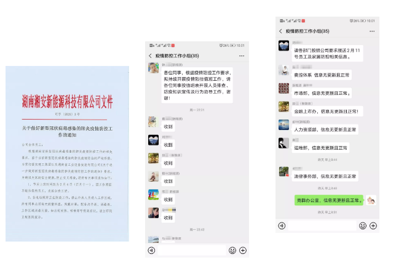396x273 pixels.
Task: Tap avatar of first sender in middle chat
Action: point(153,68)
